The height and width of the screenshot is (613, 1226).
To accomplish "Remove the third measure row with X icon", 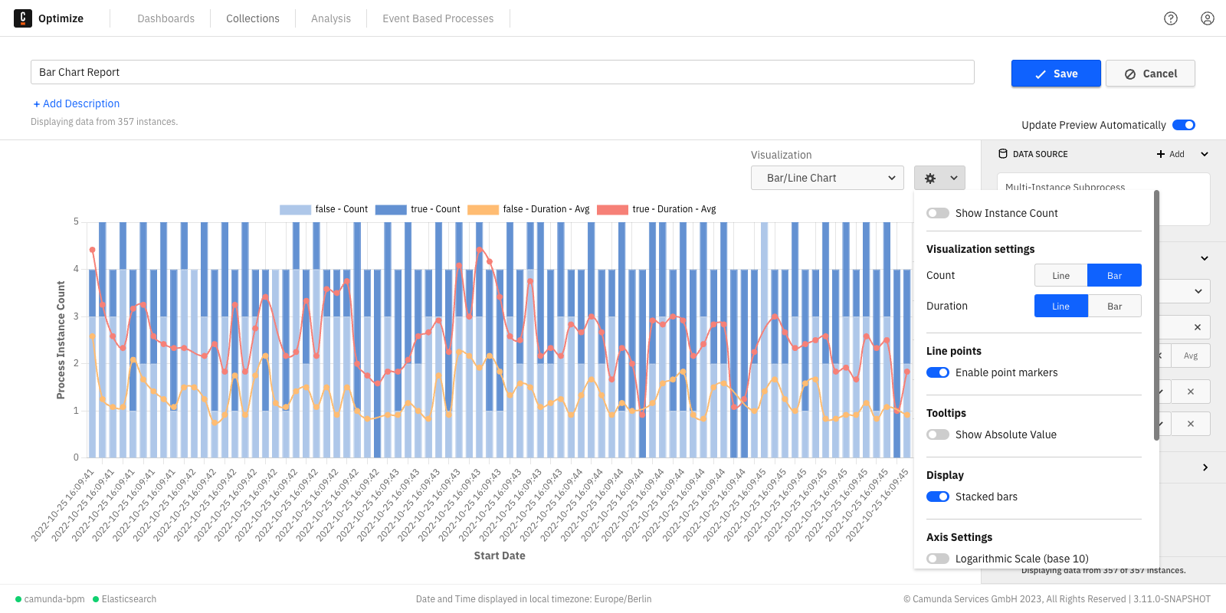I will click(1191, 424).
